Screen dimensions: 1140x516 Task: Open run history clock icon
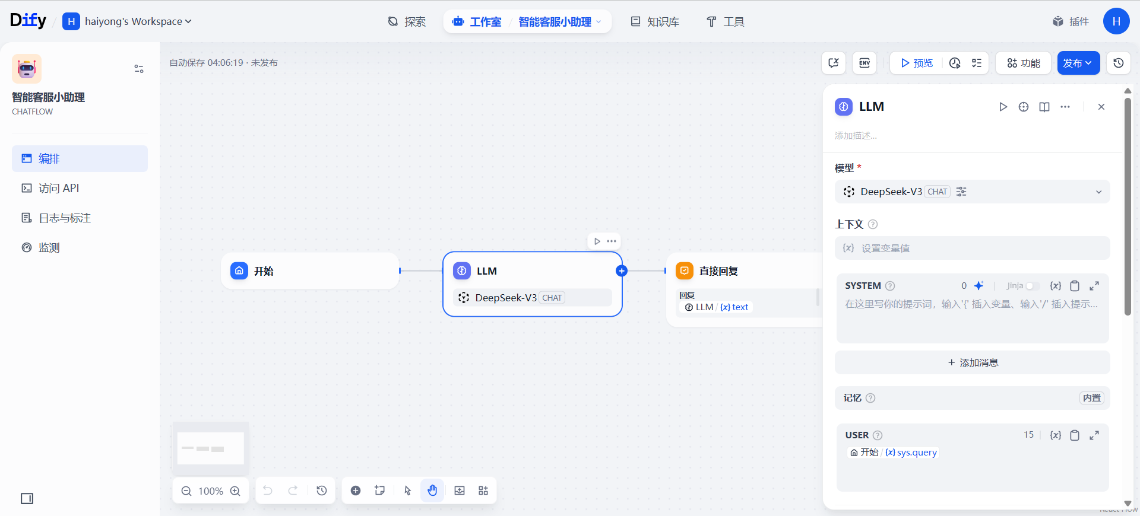point(955,63)
